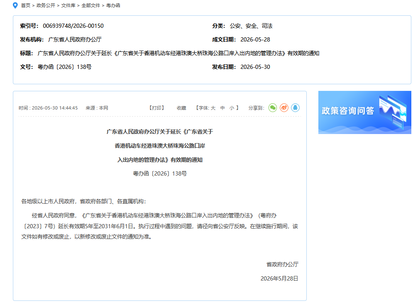Click centered document number below title

(160, 173)
